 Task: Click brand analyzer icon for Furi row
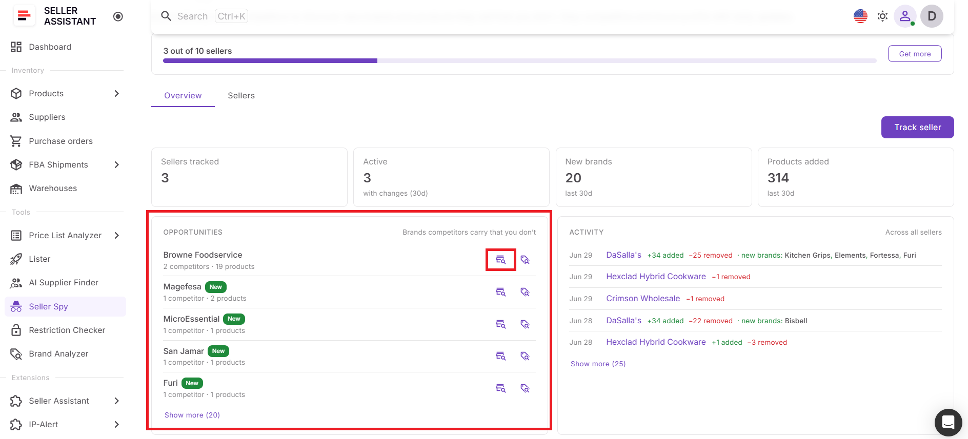point(525,388)
